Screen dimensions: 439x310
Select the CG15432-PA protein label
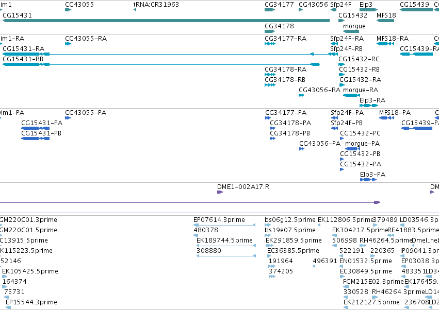[x=361, y=164]
